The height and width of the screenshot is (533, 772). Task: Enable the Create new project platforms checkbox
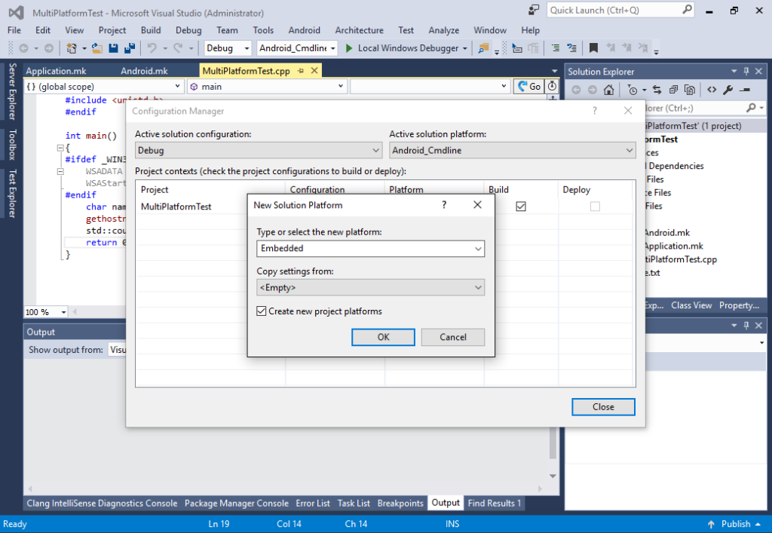click(261, 311)
